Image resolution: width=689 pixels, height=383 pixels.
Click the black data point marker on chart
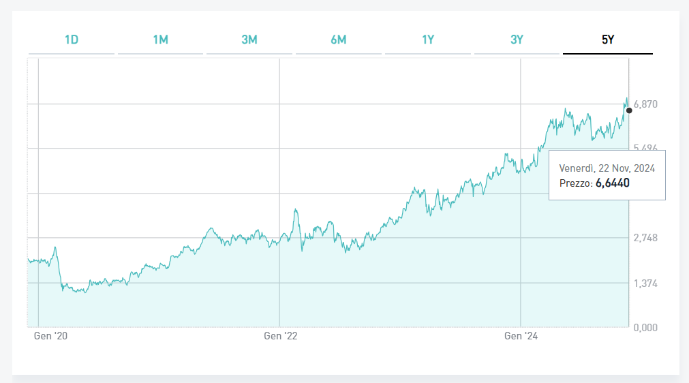click(629, 110)
